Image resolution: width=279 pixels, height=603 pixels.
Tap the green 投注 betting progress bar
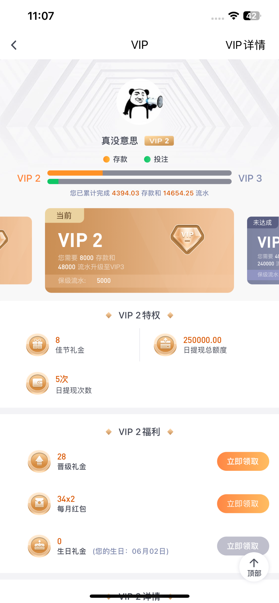(139, 181)
